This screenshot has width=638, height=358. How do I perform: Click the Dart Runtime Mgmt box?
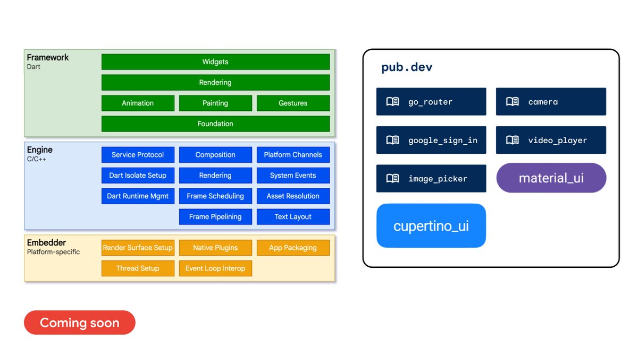(x=138, y=196)
